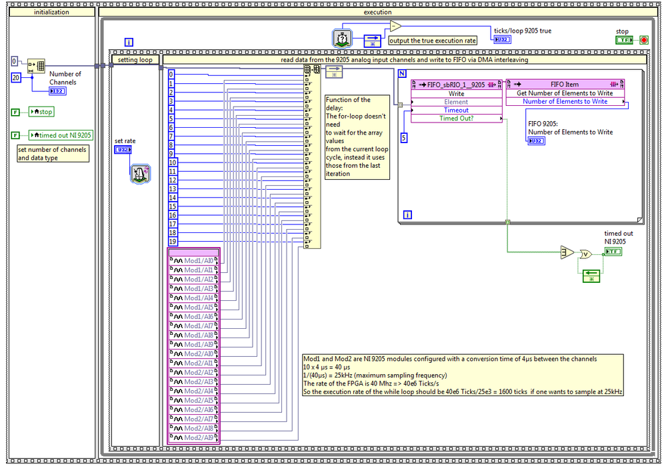Click the Initialize Array function node
Image resolution: width=666 pixels, height=468 pixels.
pyautogui.click(x=36, y=66)
